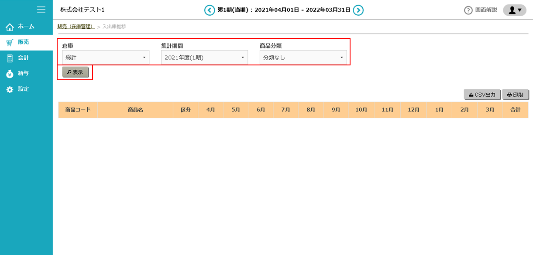
Task: Click the gear 設定 icon
Action: [x=10, y=89]
